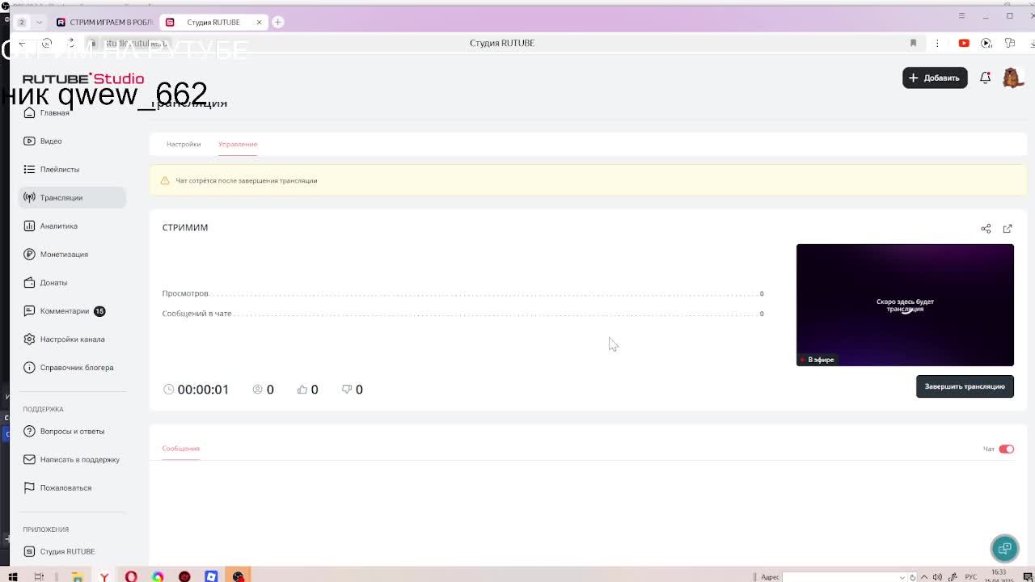Expand the tab group dropdown arrow

click(39, 22)
